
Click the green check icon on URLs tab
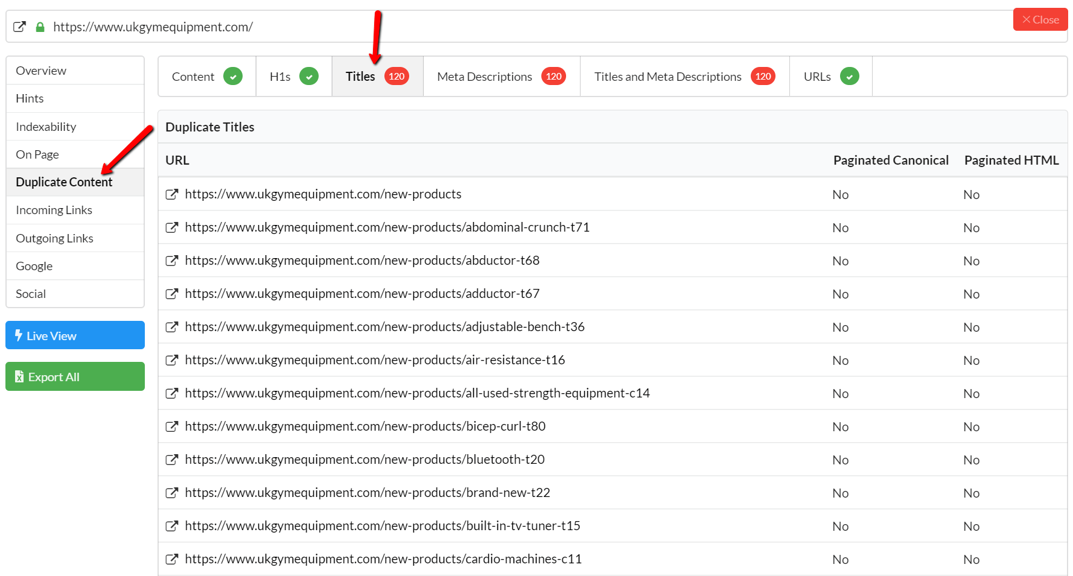click(850, 77)
